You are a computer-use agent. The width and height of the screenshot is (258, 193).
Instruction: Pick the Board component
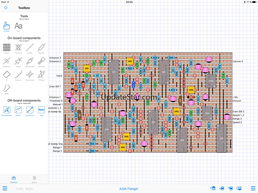(7, 48)
